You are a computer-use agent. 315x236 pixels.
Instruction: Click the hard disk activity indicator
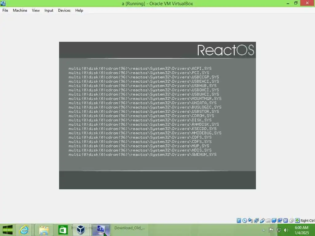tap(239, 221)
